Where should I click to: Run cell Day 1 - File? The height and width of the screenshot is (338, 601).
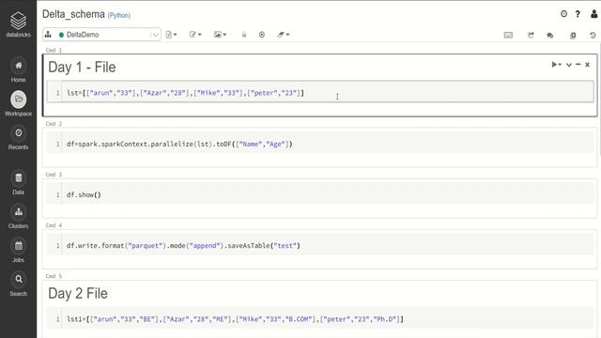pyautogui.click(x=556, y=65)
